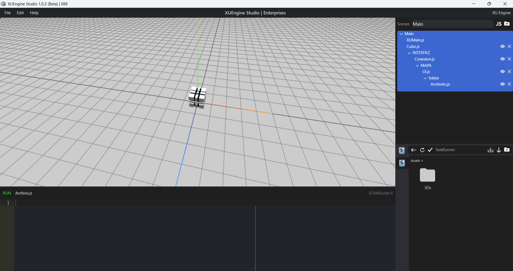Click the checkmark icon beside TaskRunner
Viewport: 513px width, 271px height.
pos(430,150)
